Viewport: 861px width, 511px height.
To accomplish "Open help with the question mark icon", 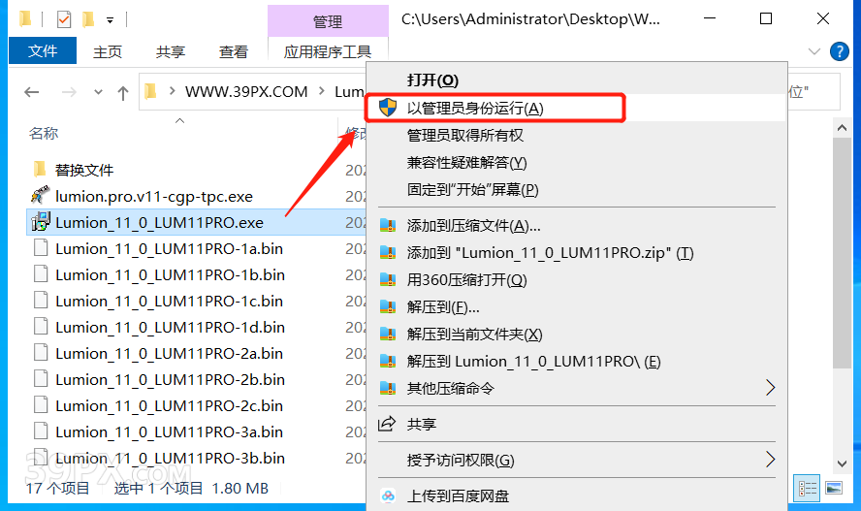I will tap(839, 51).
